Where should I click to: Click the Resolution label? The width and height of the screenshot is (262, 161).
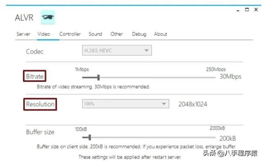(40, 104)
